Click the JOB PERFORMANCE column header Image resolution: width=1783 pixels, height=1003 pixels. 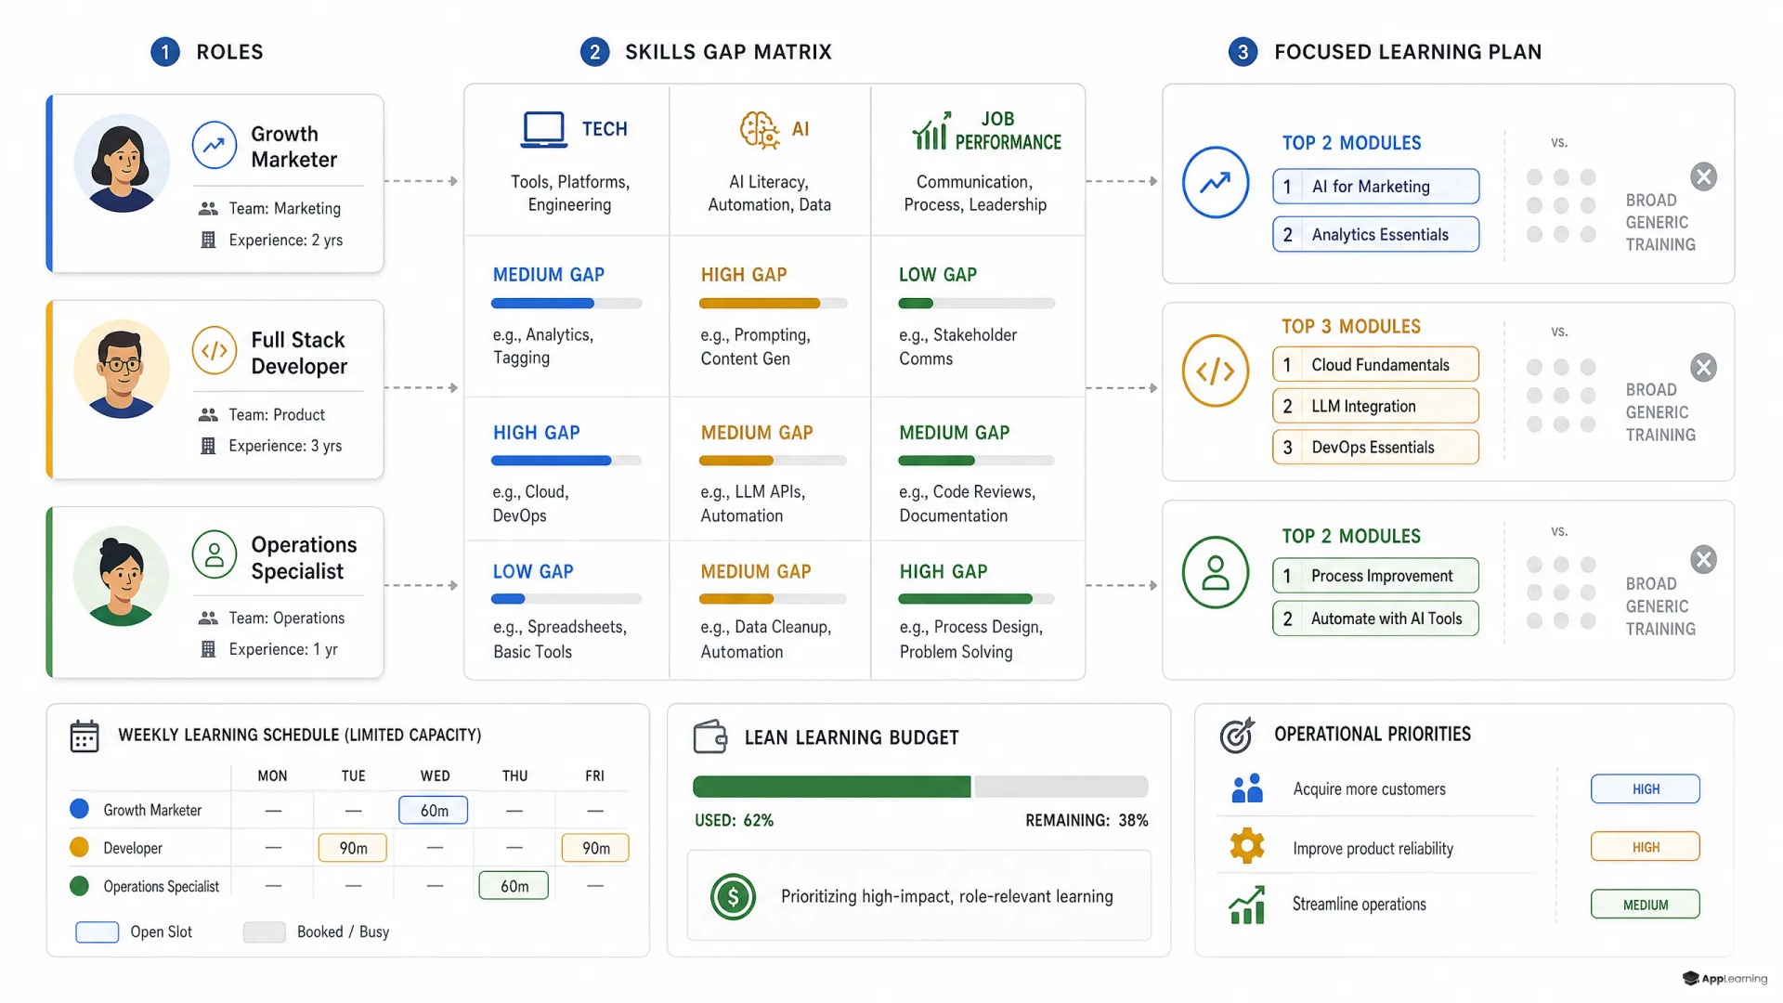point(1008,131)
